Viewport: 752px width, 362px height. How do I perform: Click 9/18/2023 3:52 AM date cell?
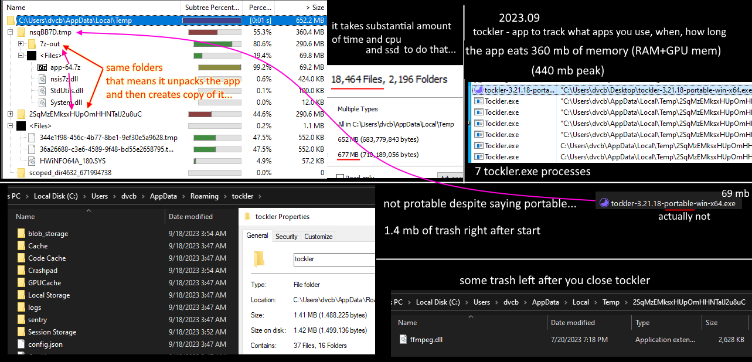[197, 332]
